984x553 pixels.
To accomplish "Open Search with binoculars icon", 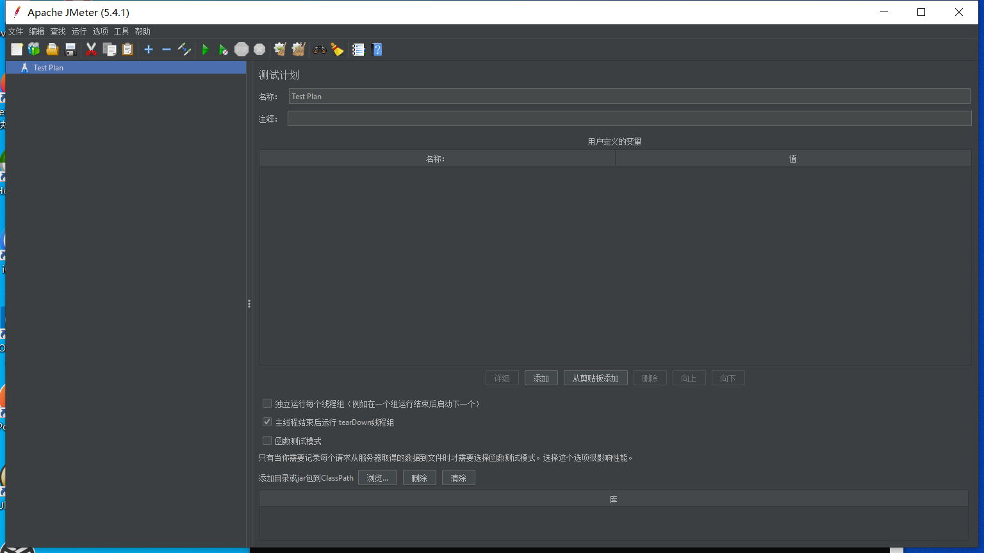I will pos(319,49).
